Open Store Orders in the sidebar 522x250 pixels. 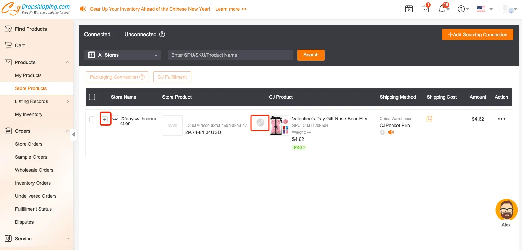click(29, 144)
